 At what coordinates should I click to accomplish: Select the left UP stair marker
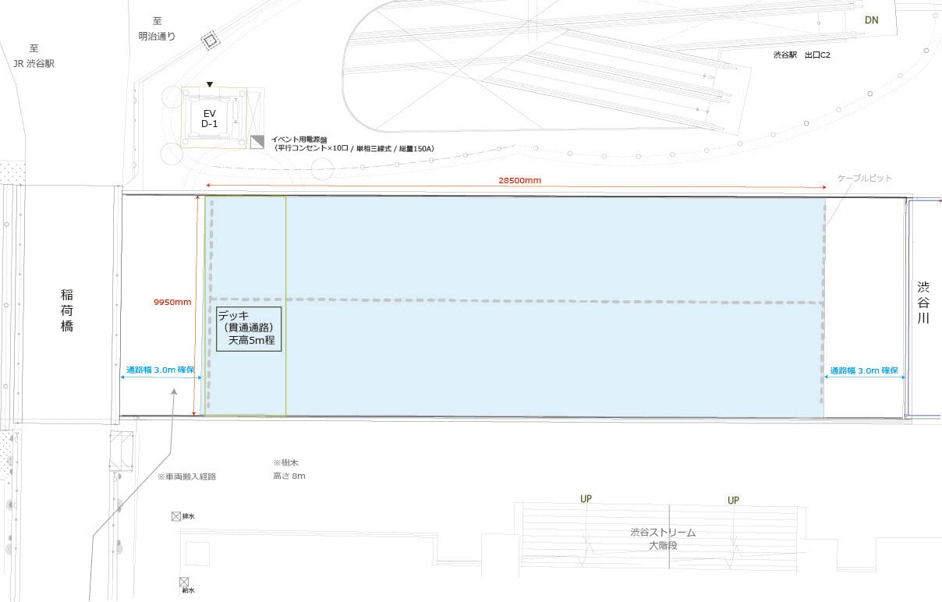pyautogui.click(x=586, y=499)
